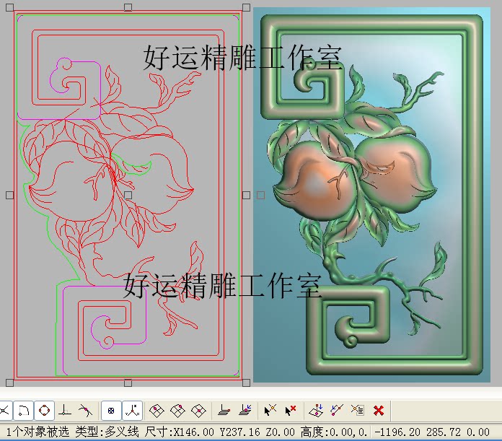Click the cursor pick snap-point icon
Image resolution: width=502 pixels, height=441 pixels.
click(270, 411)
